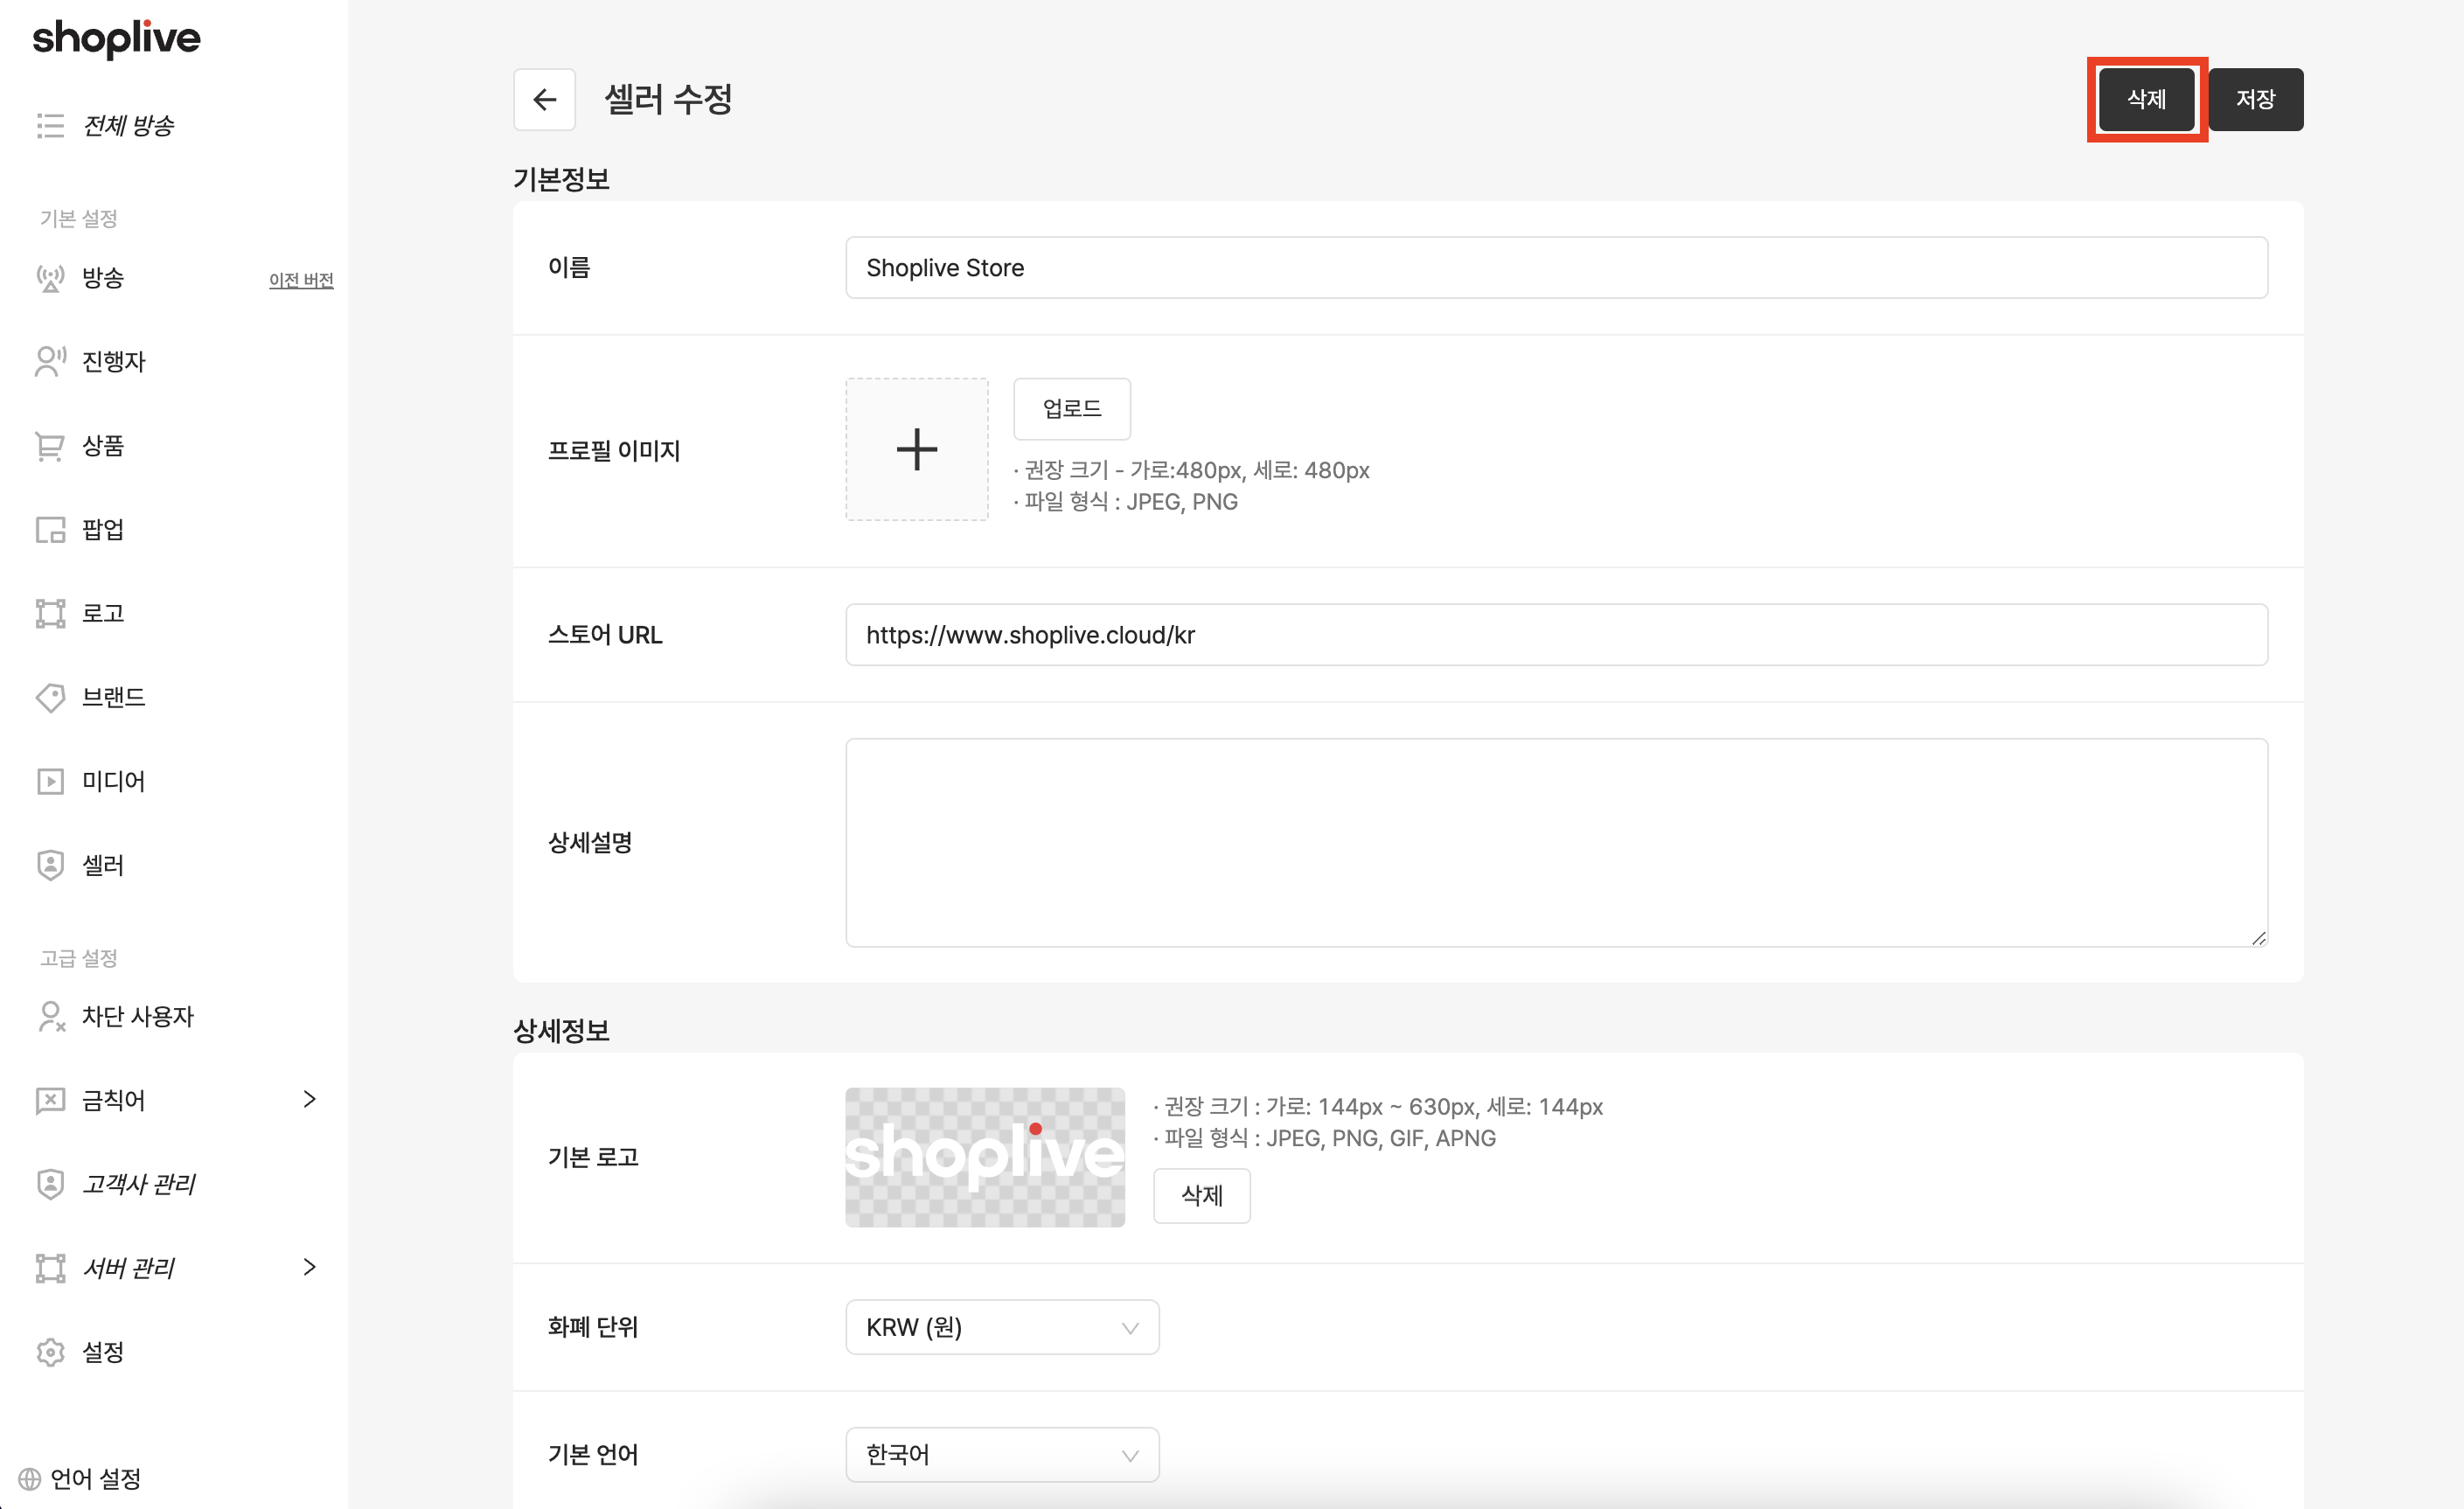This screenshot has width=2464, height=1509.
Task: Open the 기본 언어 한국어 dropdown
Action: click(1002, 1454)
